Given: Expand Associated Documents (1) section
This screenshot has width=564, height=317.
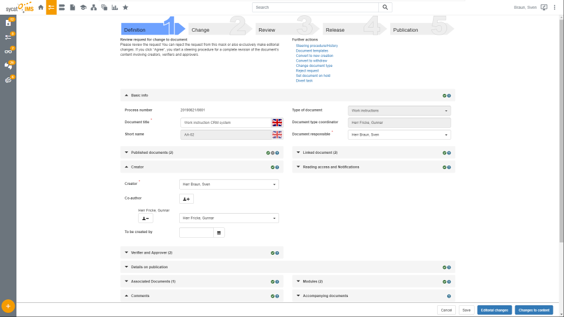Looking at the screenshot, I should click(x=126, y=281).
